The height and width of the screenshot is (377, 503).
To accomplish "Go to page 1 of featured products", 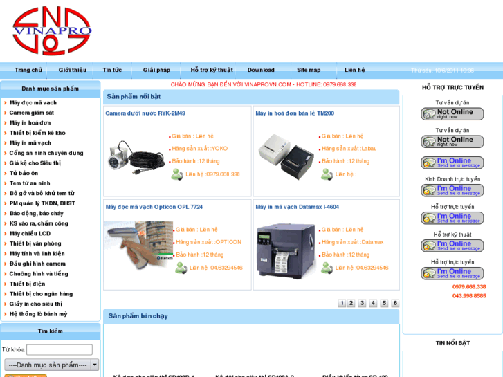I will [342, 303].
